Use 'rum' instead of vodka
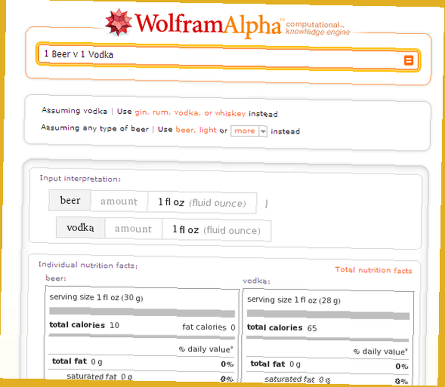 click(161, 113)
